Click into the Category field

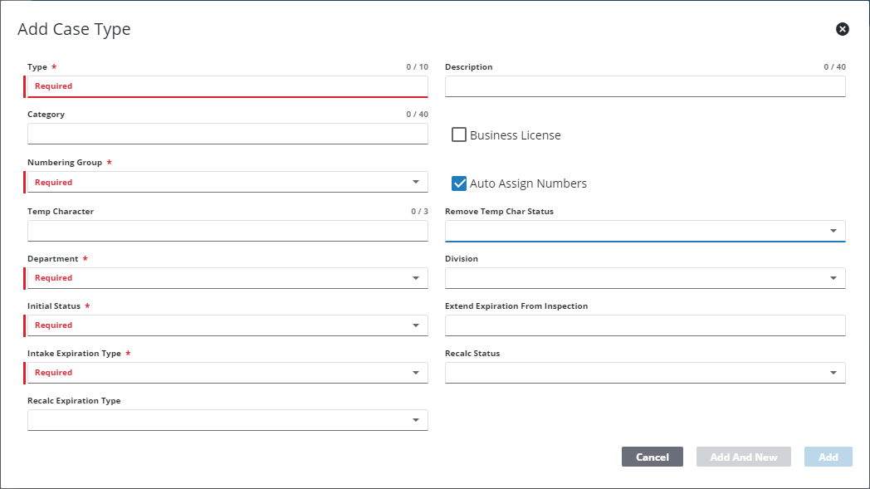click(x=227, y=134)
